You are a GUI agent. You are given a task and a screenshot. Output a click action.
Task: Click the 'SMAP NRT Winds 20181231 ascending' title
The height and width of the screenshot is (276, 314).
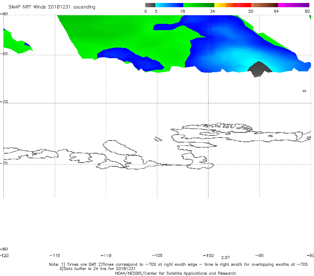[x=52, y=7]
